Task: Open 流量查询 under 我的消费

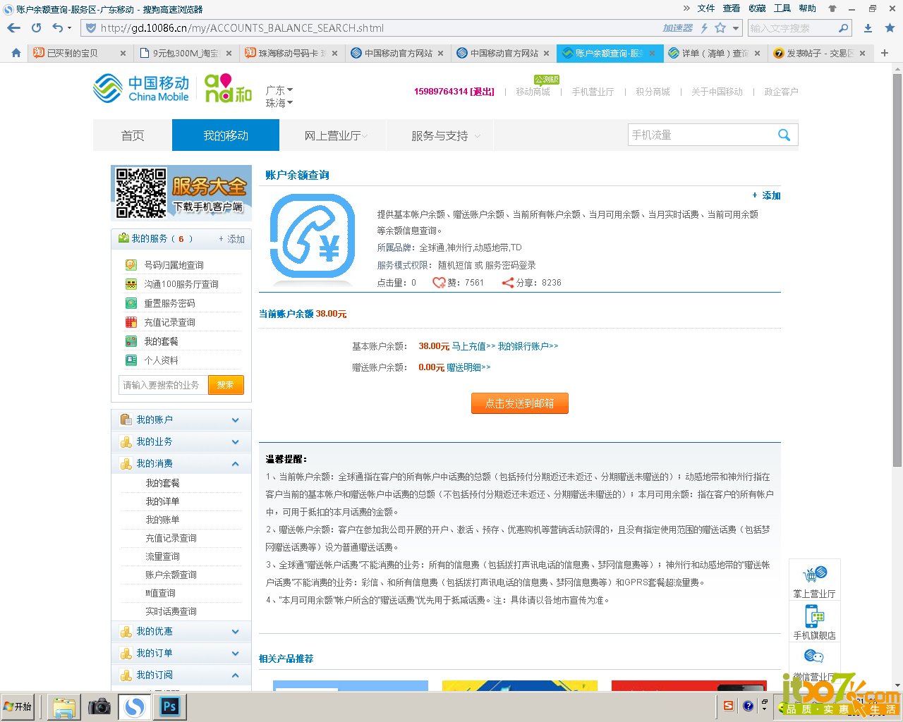Action: 162,556
